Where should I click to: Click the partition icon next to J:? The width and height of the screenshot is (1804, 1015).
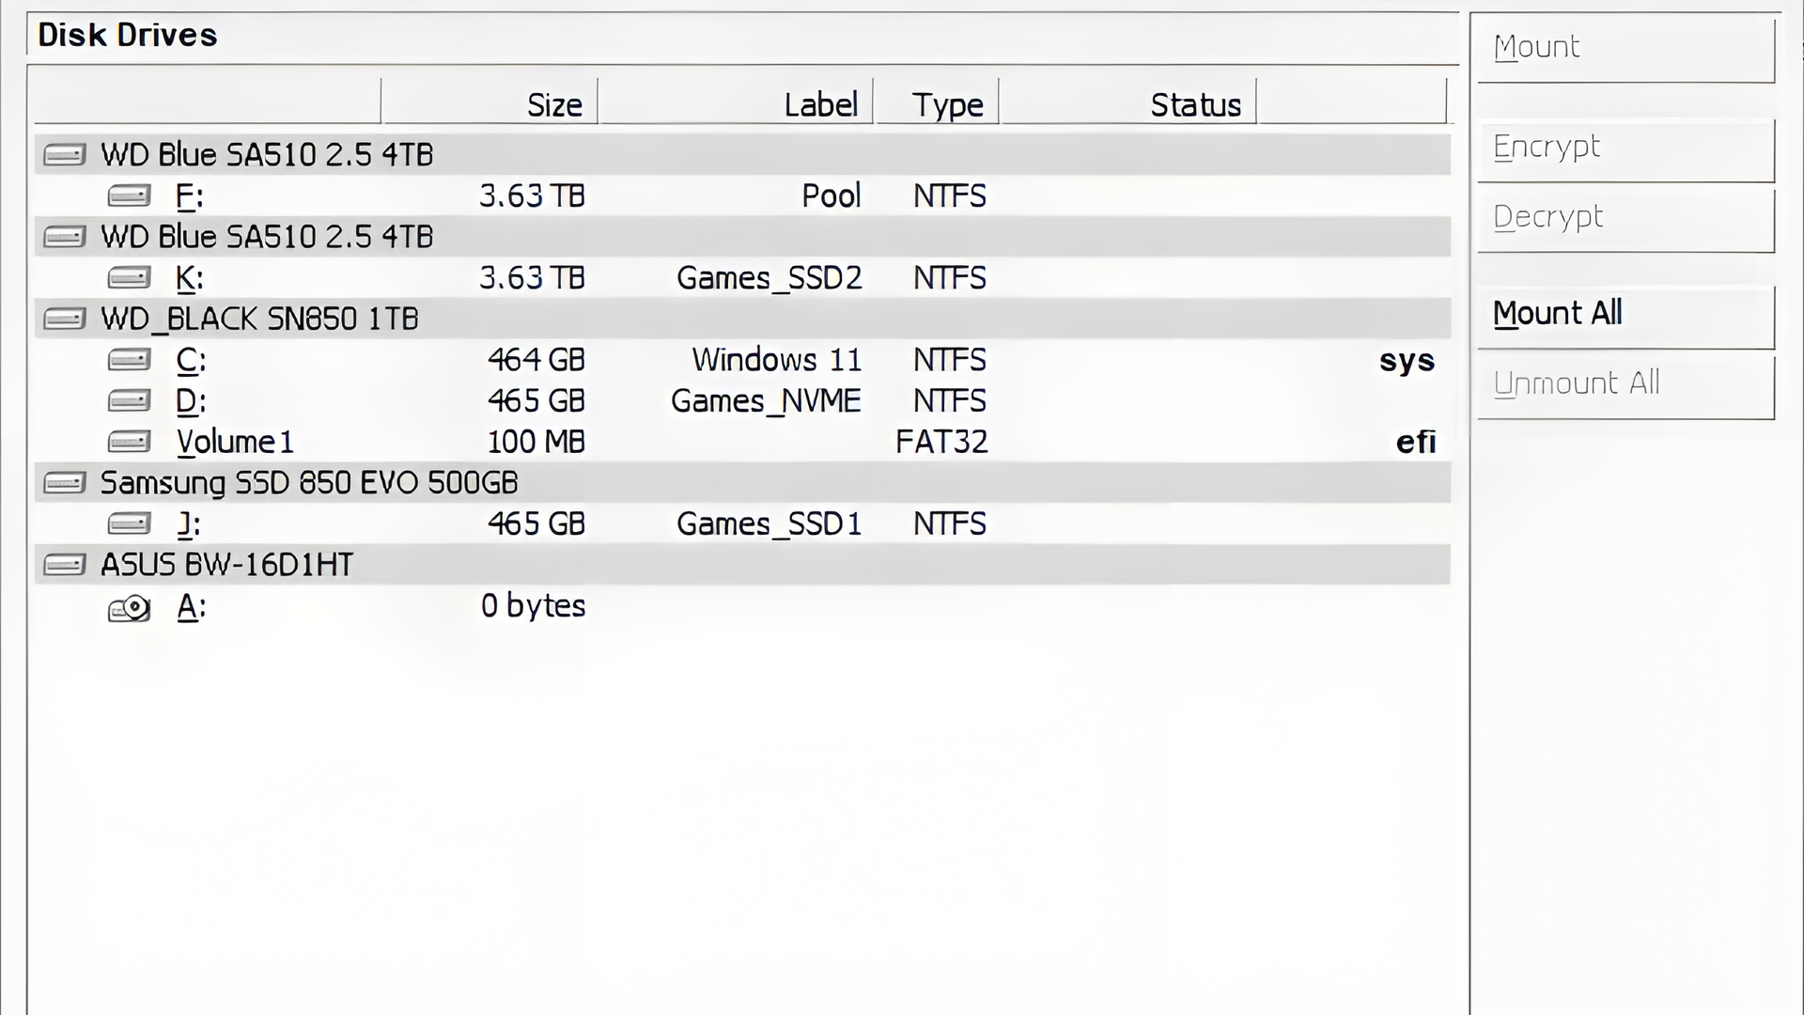129,523
